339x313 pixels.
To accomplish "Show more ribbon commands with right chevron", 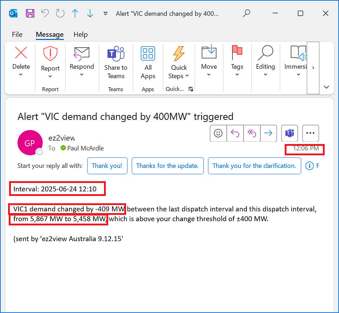I will tap(313, 68).
